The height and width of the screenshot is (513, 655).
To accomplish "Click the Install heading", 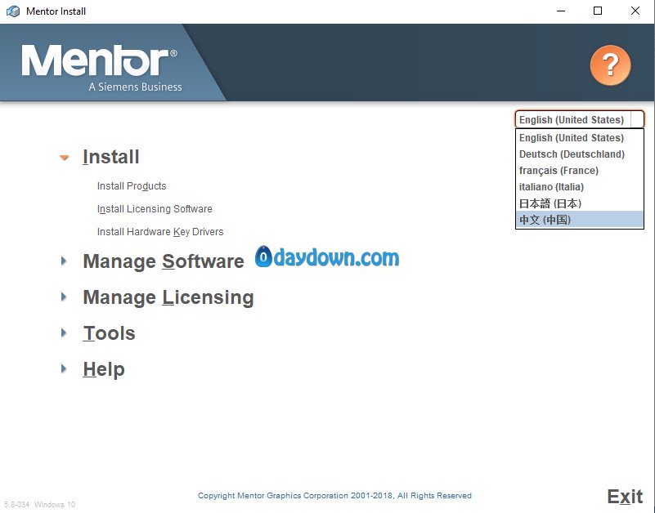I will (110, 157).
